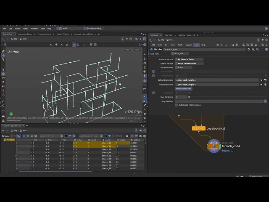Select the copytopoints1 node
The height and width of the screenshot is (202, 269).
199,128
